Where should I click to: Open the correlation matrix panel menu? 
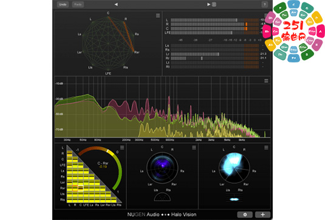pos(122,147)
